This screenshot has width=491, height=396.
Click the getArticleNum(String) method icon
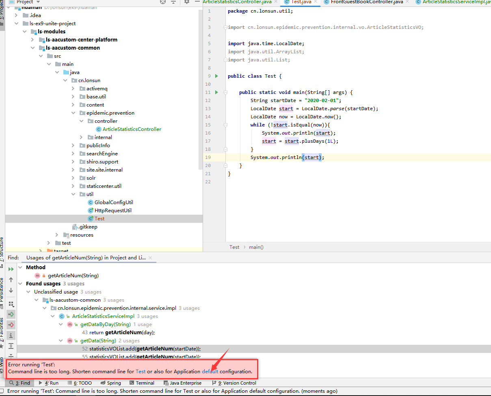click(37, 275)
